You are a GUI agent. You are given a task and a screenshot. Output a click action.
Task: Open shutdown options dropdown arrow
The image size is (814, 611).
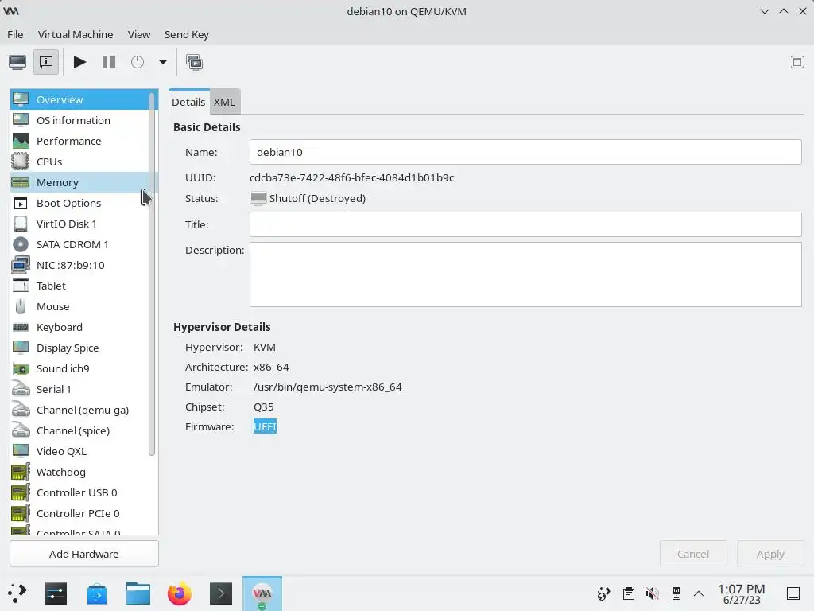pyautogui.click(x=162, y=62)
